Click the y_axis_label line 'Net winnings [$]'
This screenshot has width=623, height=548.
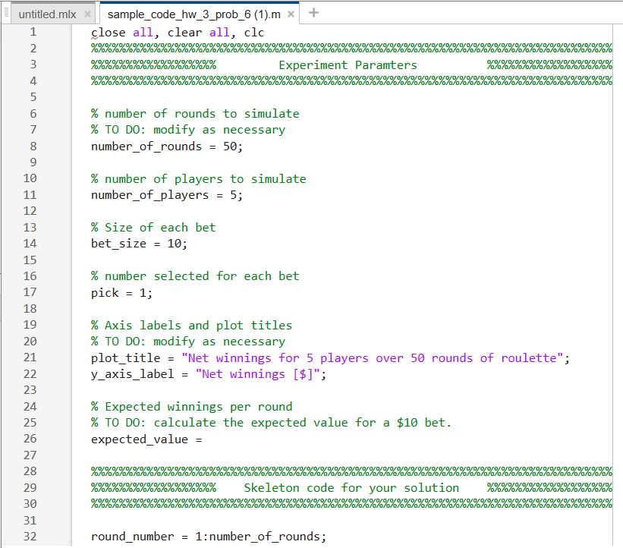pyautogui.click(x=208, y=374)
